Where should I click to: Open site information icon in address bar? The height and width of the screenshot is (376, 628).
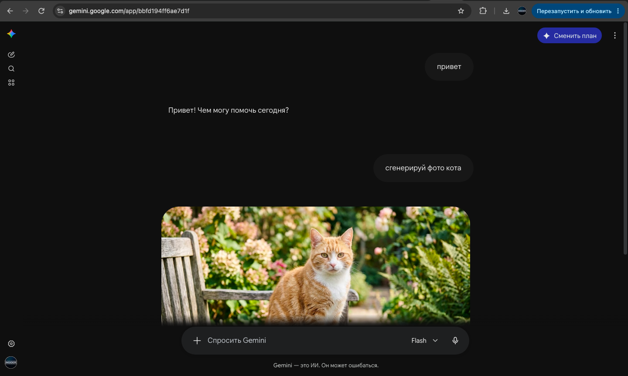click(x=60, y=11)
